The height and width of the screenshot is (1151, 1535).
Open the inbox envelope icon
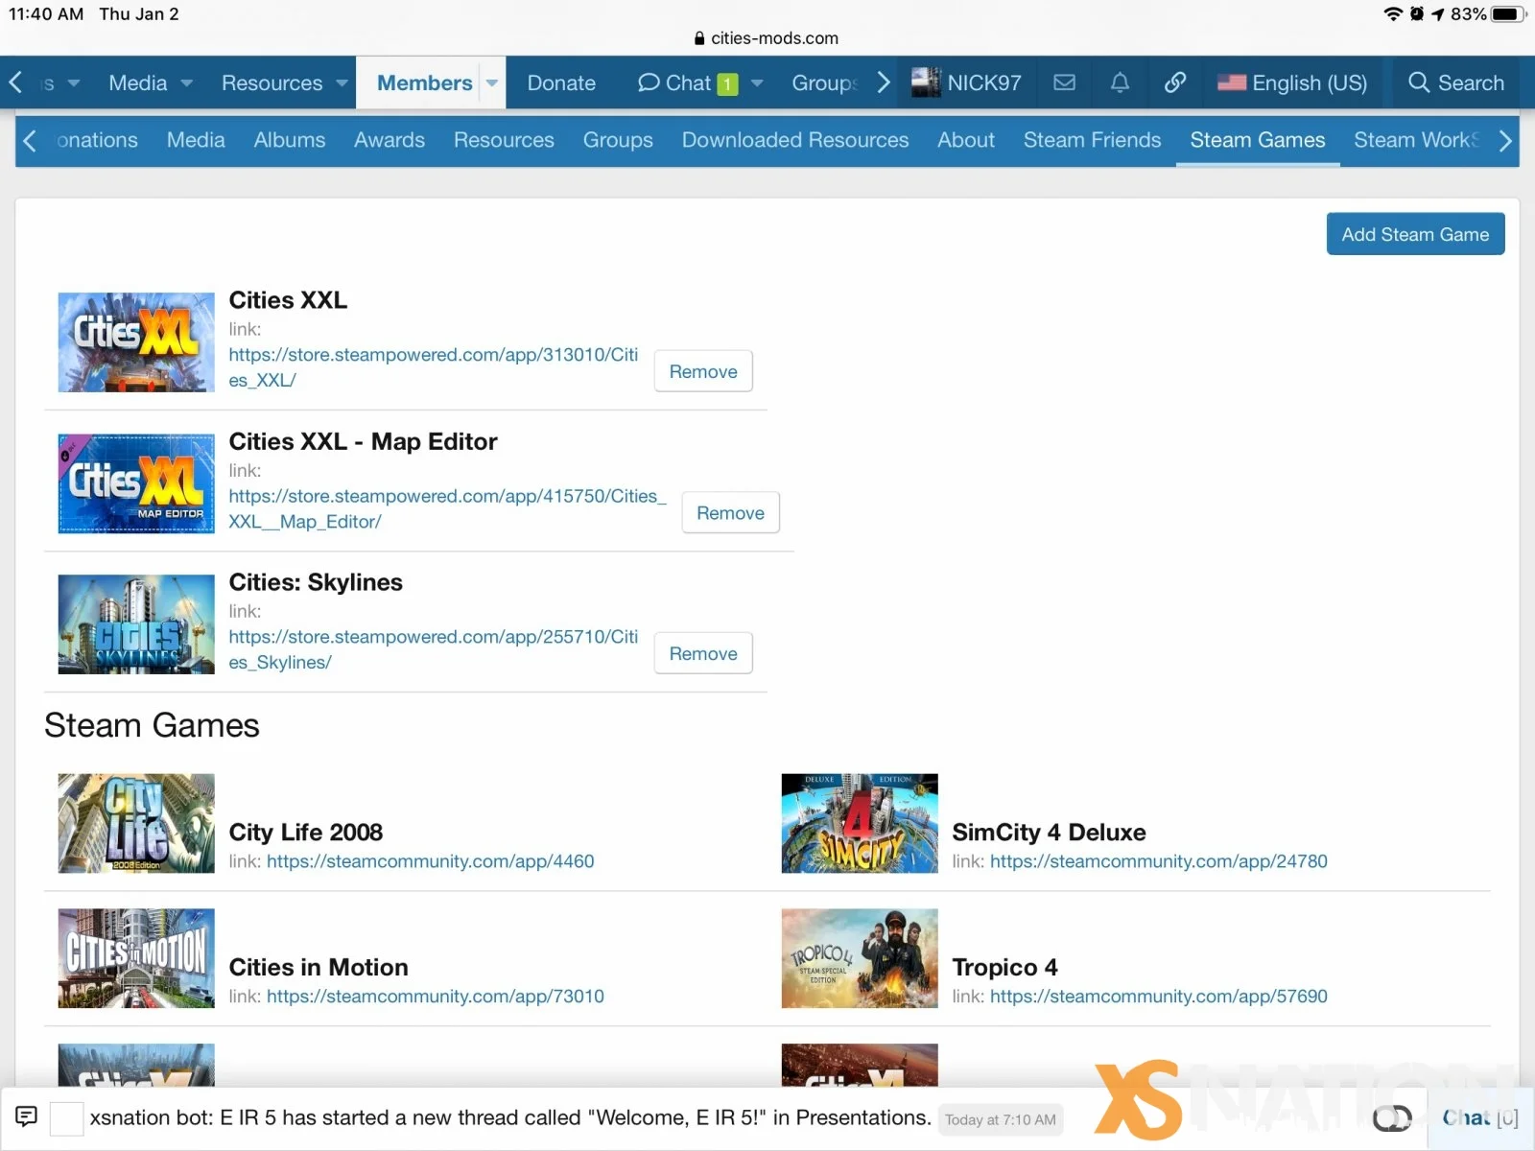[1064, 82]
